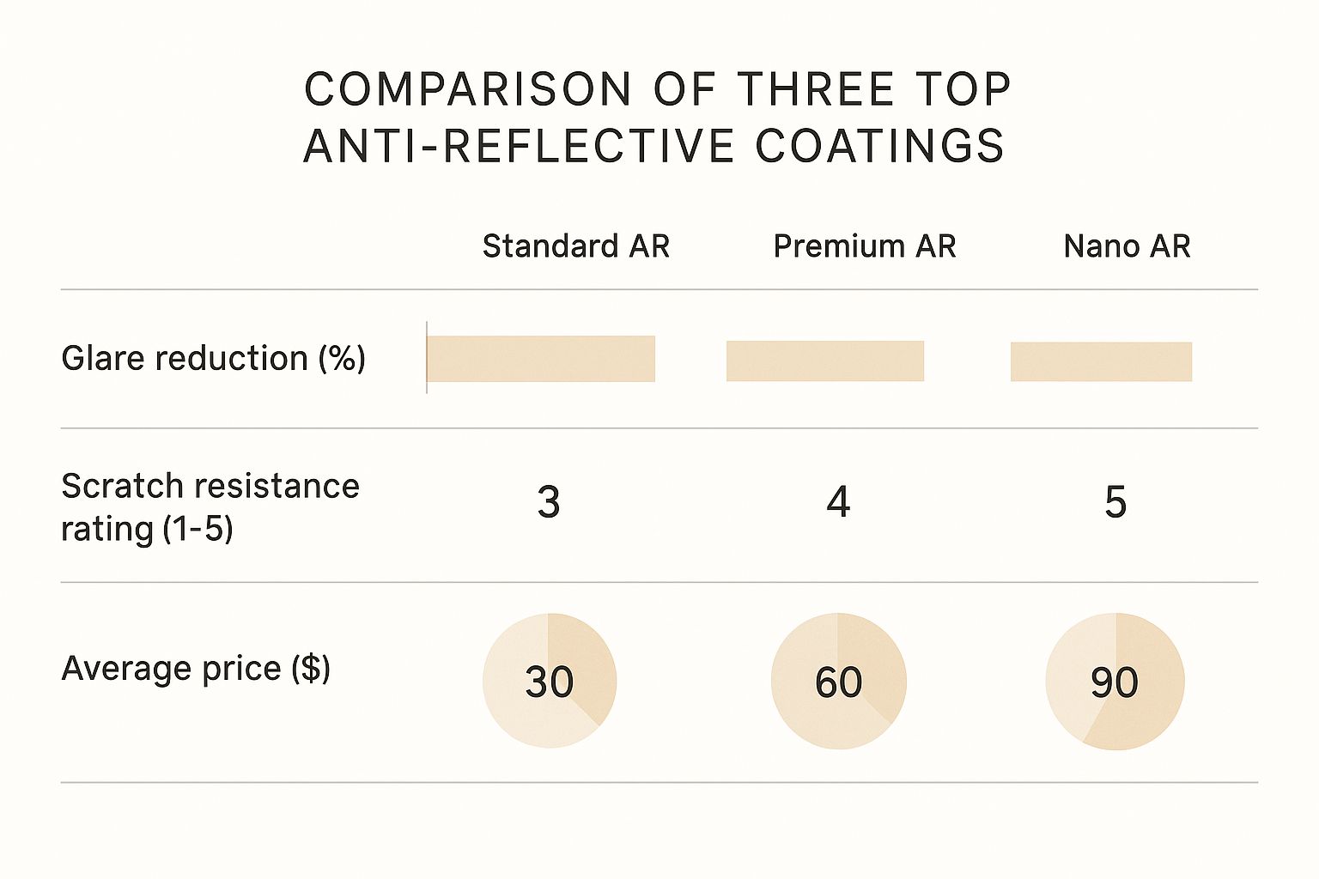The height and width of the screenshot is (879, 1319).
Task: Click the Premium AR price pie chart showing 60
Action: click(838, 681)
